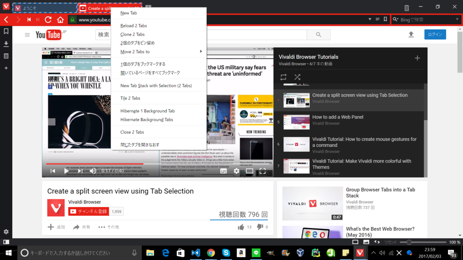The height and width of the screenshot is (260, 463).
Task: Click the 共有 share button
Action: pos(81,227)
